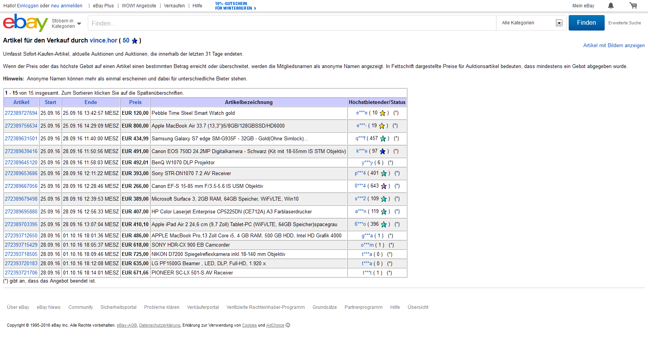Open item number 272389695880
Viewport: 648px width, 351px height.
click(21, 212)
